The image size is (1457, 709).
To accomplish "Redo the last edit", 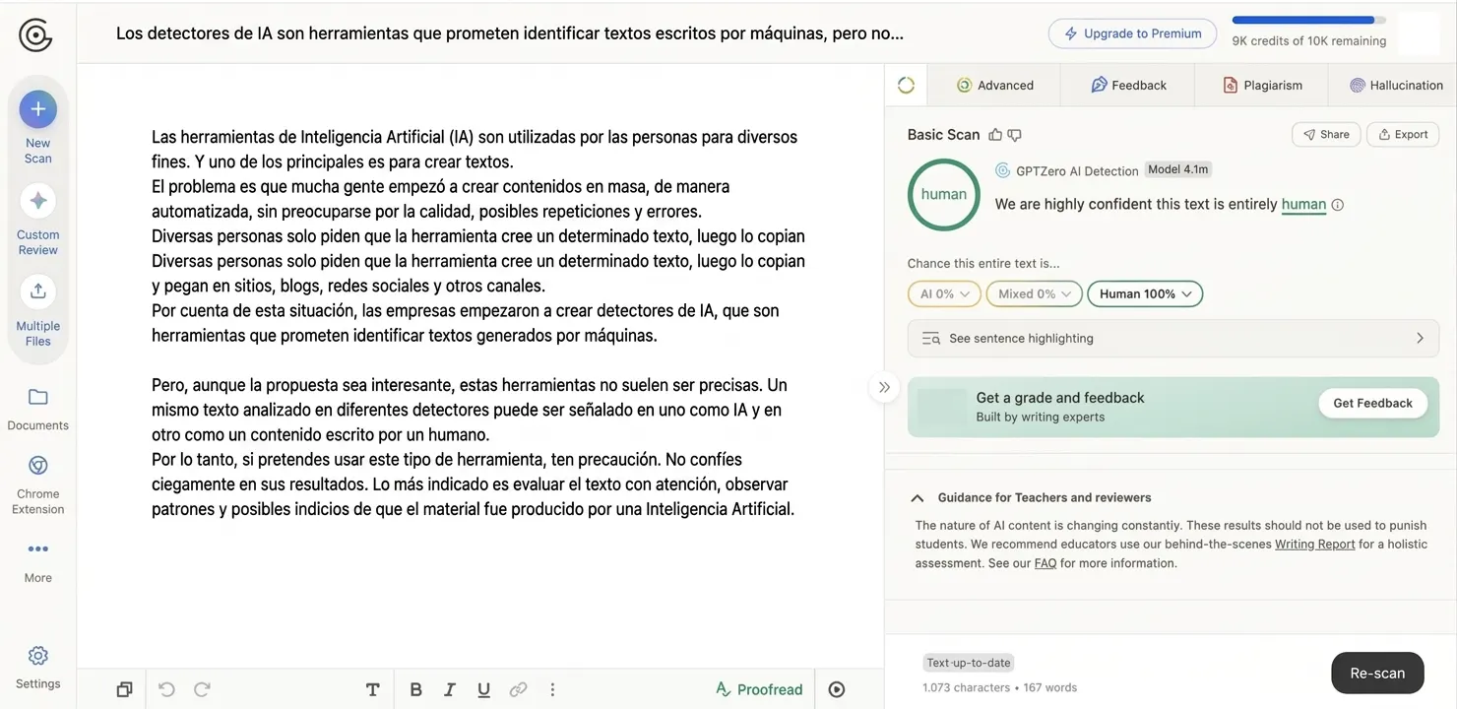I will coord(202,689).
